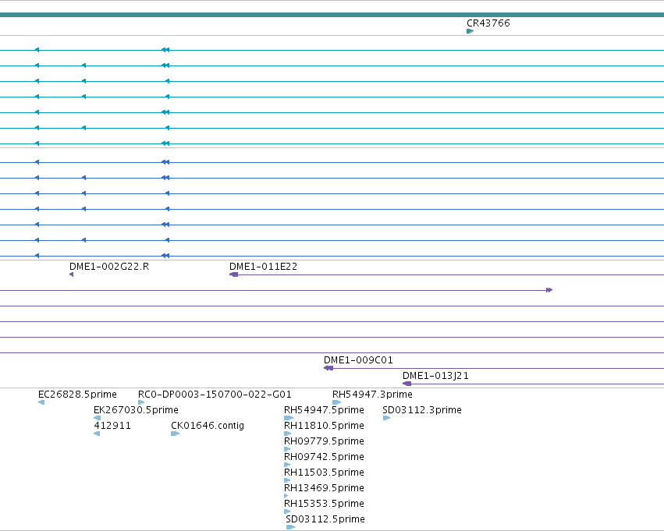
Task: Click the light-blue arrow under 412911
Action: point(97,434)
